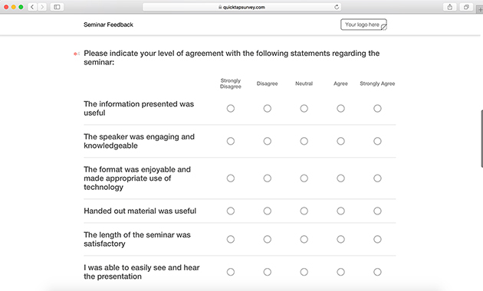Select Strongly Disagree for information presented was useful
Viewport: 483px width, 291px height.
click(231, 108)
